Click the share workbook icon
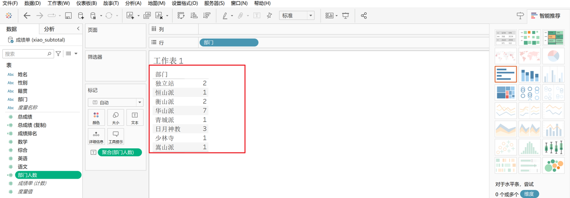The image size is (570, 198). pos(364,16)
